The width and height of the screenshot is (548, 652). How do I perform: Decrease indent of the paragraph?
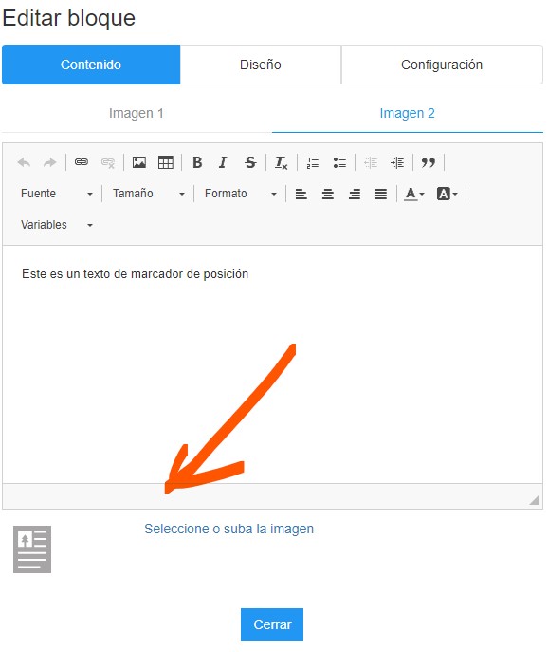click(371, 162)
